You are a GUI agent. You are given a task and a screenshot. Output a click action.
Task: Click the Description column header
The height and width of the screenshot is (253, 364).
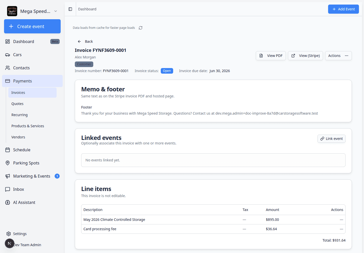(x=93, y=210)
